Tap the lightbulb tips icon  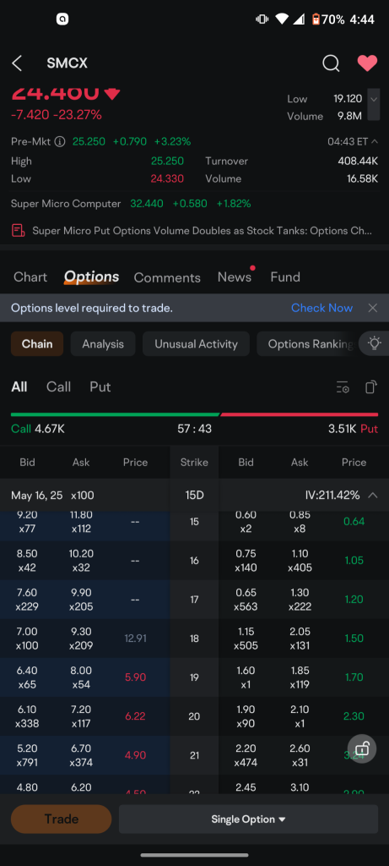pyautogui.click(x=375, y=343)
